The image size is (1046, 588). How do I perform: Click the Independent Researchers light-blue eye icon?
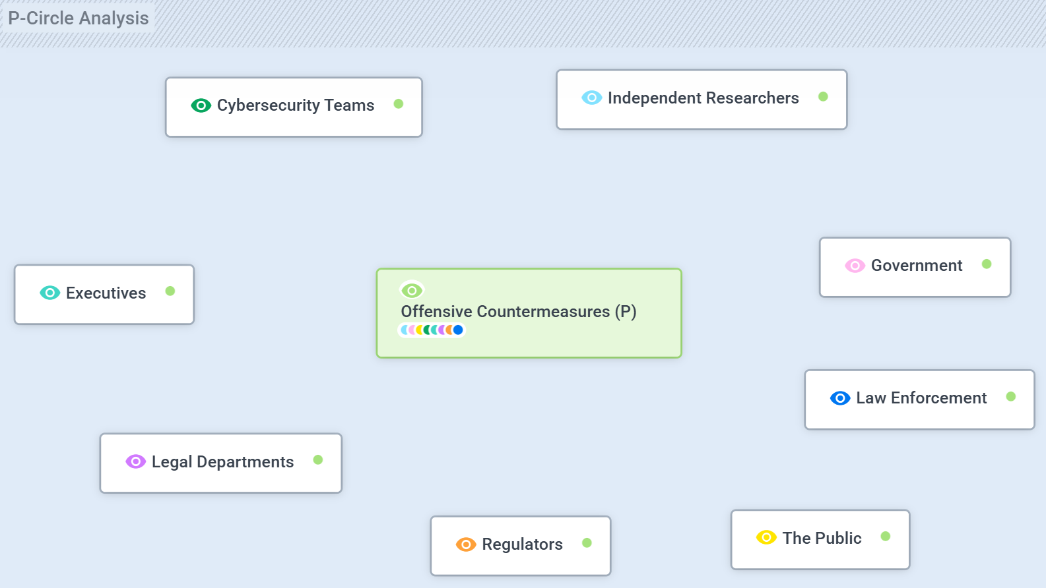591,98
